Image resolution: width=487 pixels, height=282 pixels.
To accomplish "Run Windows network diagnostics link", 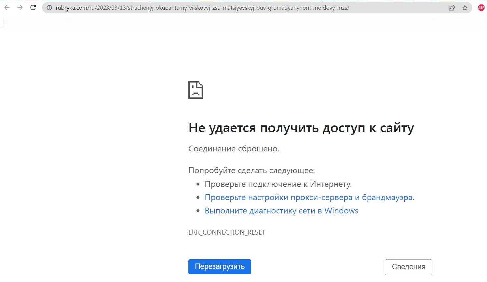I will [x=281, y=211].
